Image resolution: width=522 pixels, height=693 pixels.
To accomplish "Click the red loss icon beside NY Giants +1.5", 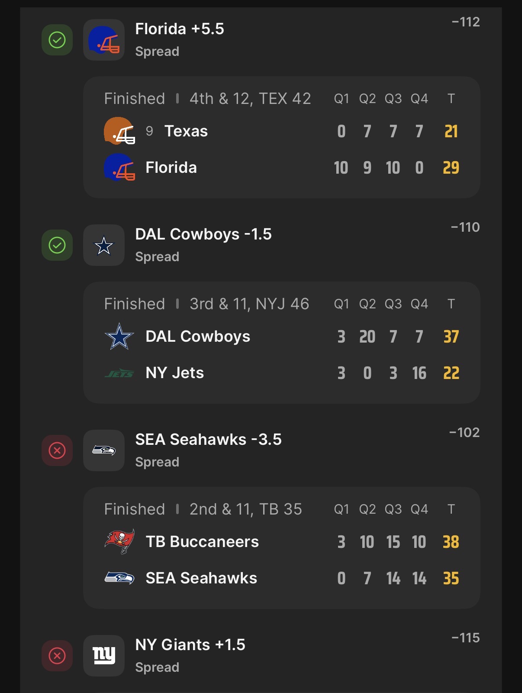I will click(57, 656).
